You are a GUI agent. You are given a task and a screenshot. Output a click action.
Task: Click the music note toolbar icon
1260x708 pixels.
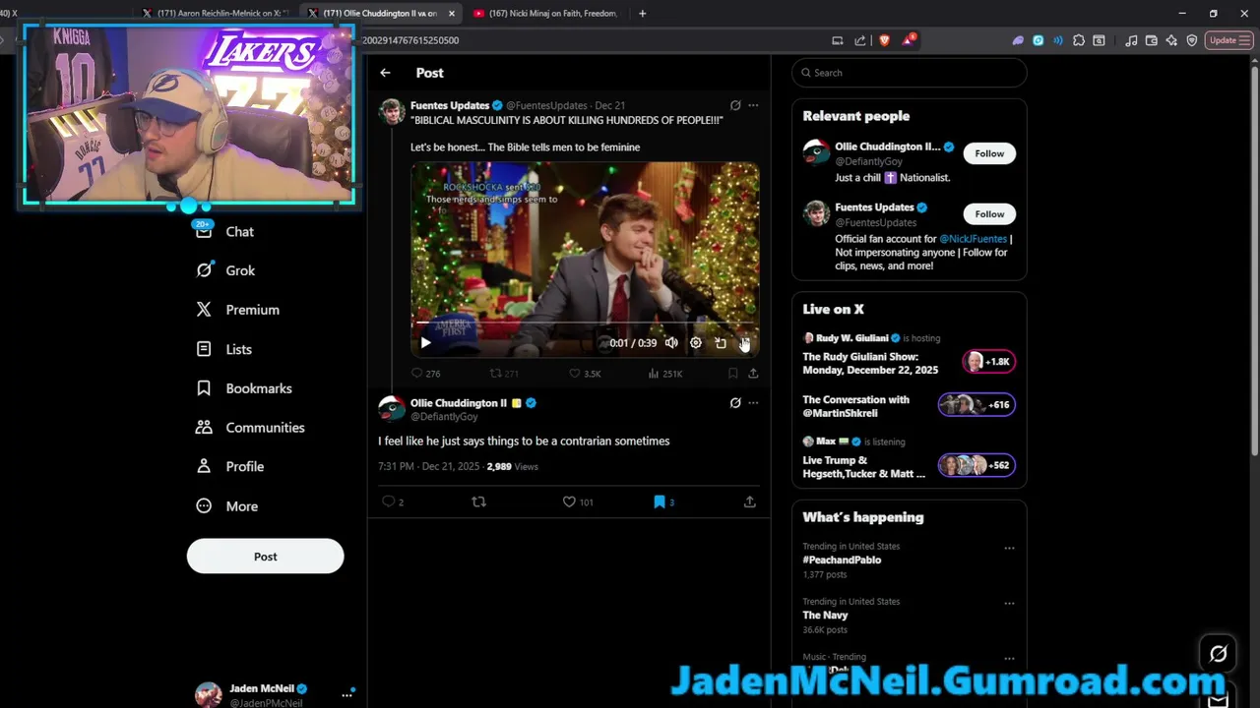click(1131, 40)
